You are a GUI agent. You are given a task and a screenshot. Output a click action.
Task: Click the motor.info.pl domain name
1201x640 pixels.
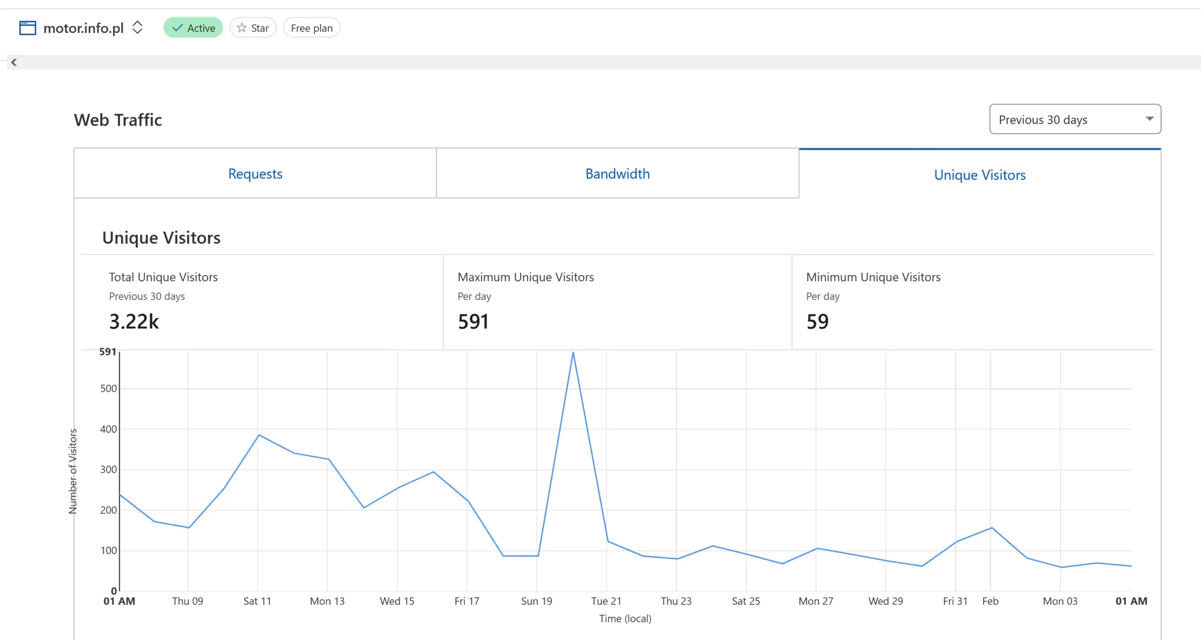pyautogui.click(x=84, y=28)
